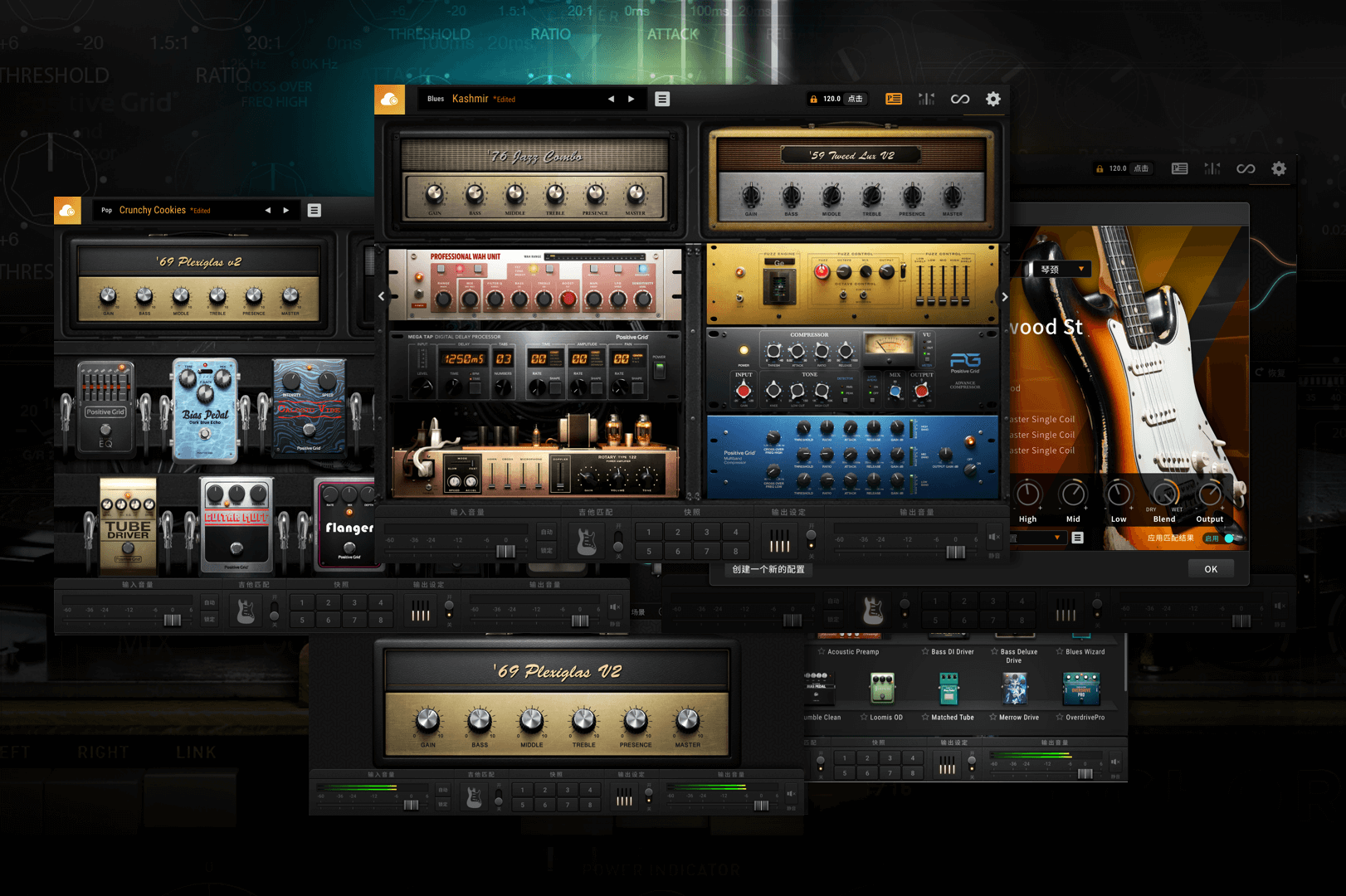Image resolution: width=1346 pixels, height=896 pixels.
Task: Click the 创建一个新的配置 tooltip button
Action: 768,570
